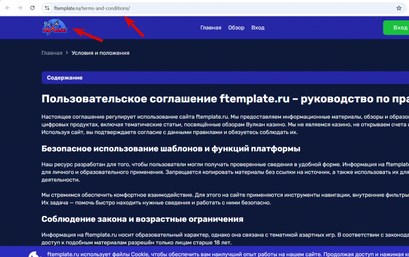Click the paragraph starting Настоящее соглашение регулирует
The height and width of the screenshot is (257, 409).
tap(225, 125)
